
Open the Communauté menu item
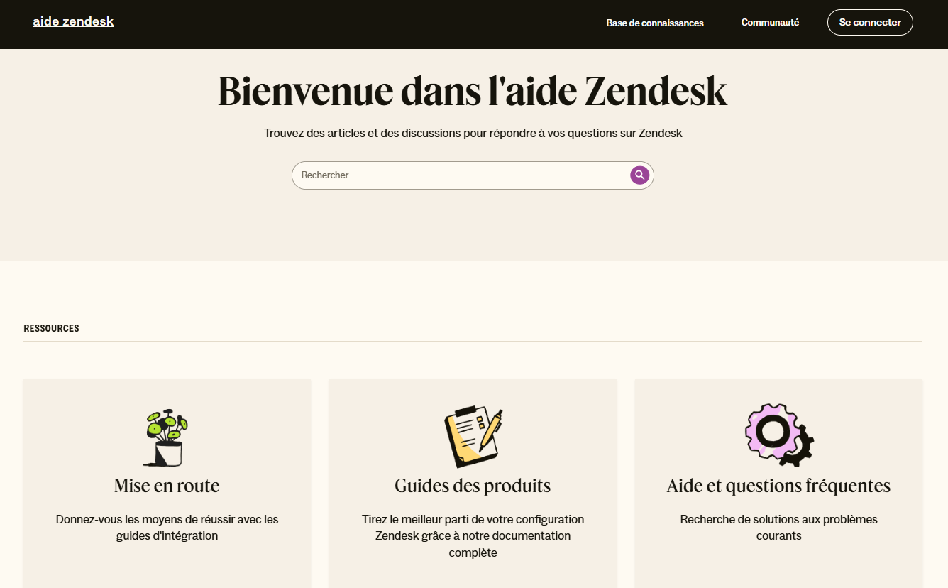(x=770, y=22)
